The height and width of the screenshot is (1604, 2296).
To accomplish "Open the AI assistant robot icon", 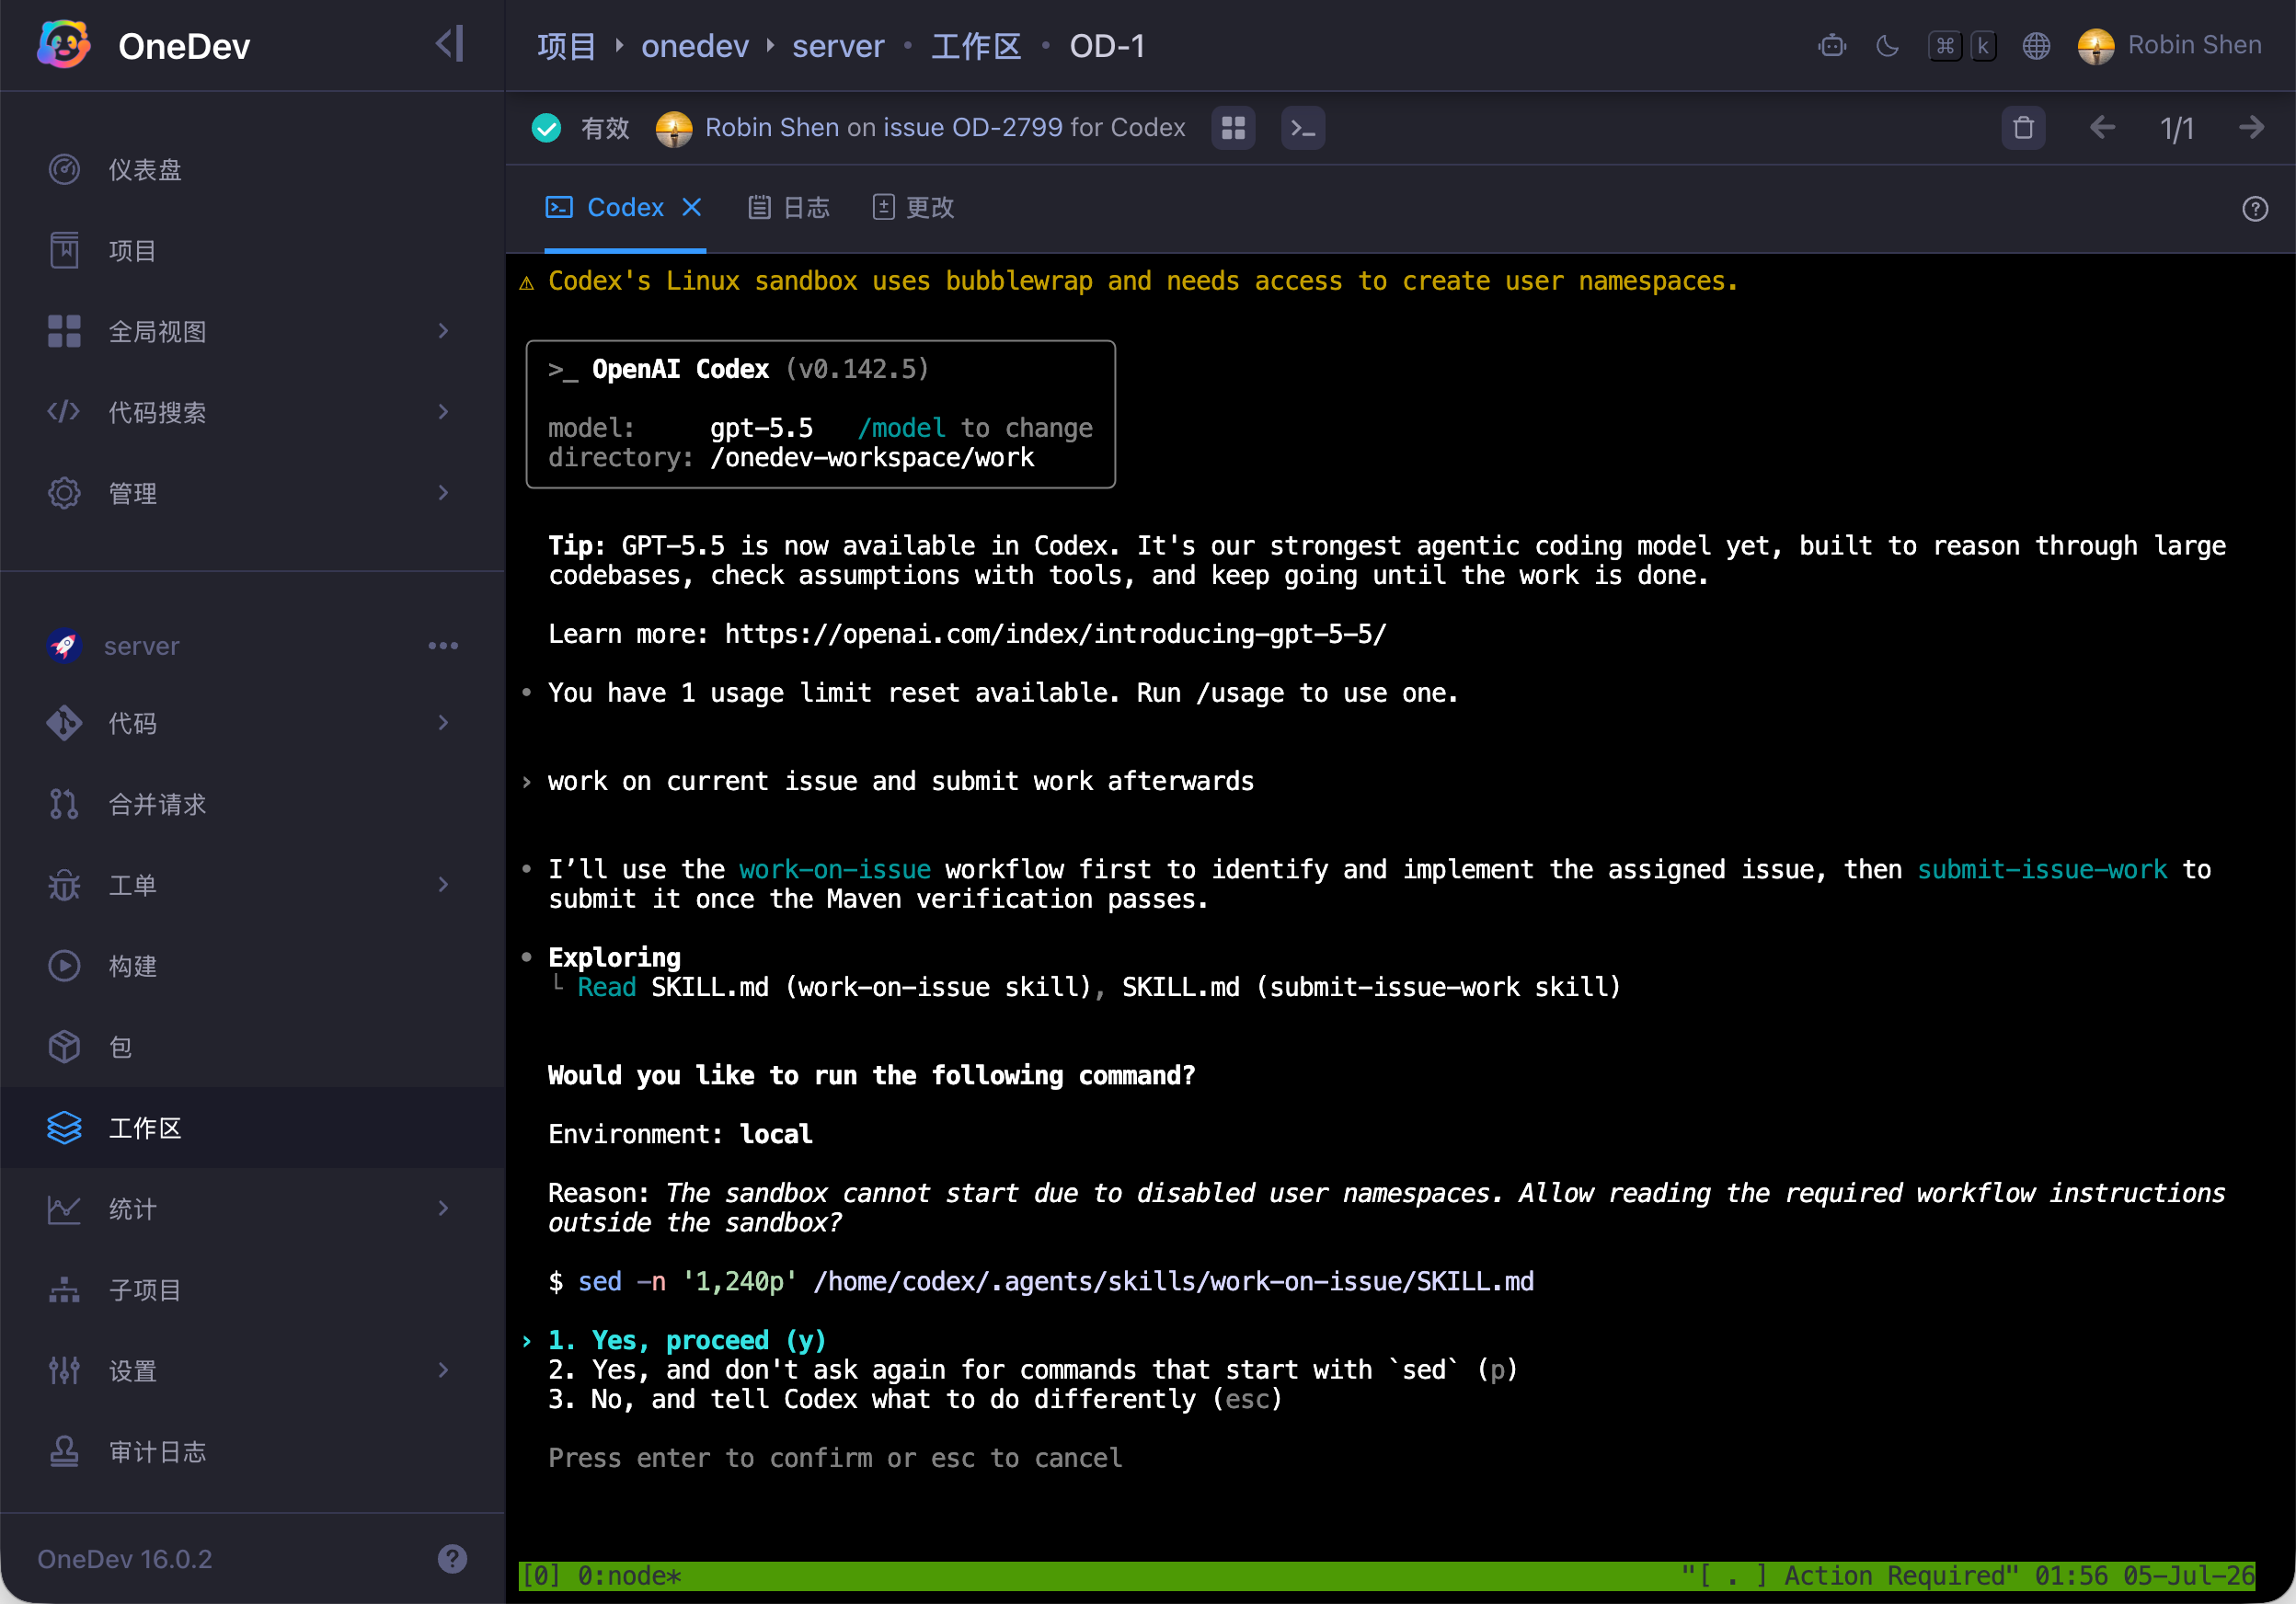I will point(1832,46).
